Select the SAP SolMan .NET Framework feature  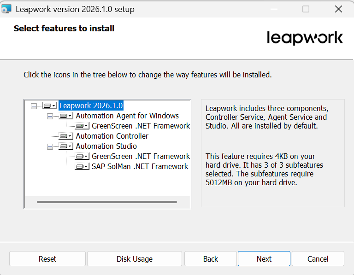tap(140, 166)
